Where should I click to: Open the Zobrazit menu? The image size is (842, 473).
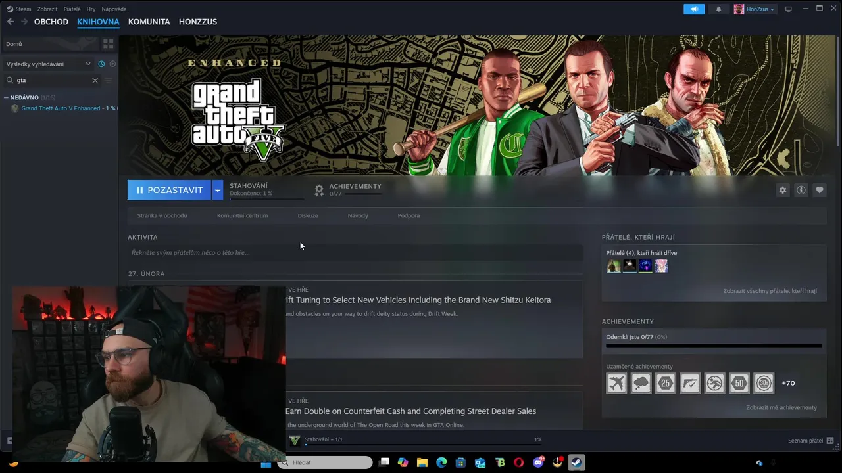point(47,9)
